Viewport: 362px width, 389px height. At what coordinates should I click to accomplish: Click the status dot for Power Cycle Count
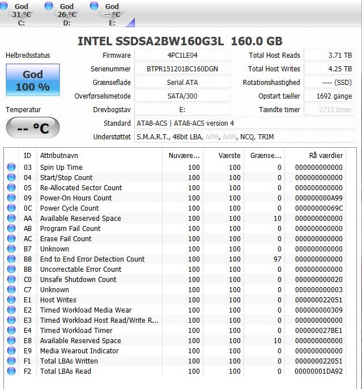[11, 208]
